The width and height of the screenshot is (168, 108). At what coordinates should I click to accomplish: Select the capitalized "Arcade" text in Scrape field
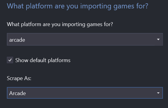18,93
